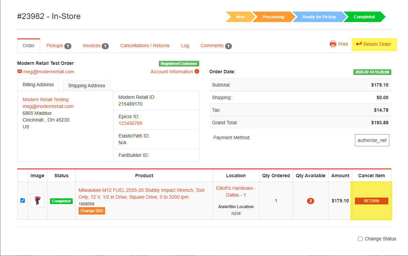Viewport: 408px width, 256px height.
Task: Click the Elliott's Hardware - Dallas - 1 location link
Action: [x=236, y=191]
